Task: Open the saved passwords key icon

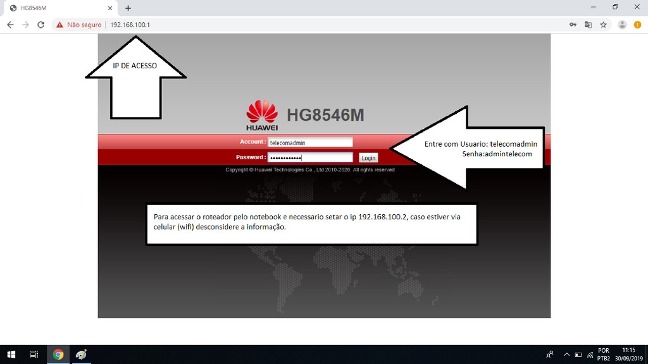Action: click(x=573, y=25)
